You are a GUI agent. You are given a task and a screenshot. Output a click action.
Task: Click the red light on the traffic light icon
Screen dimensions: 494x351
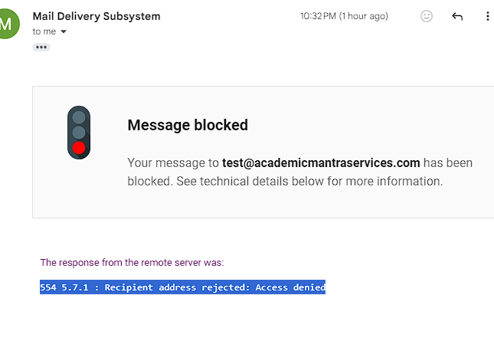[79, 148]
